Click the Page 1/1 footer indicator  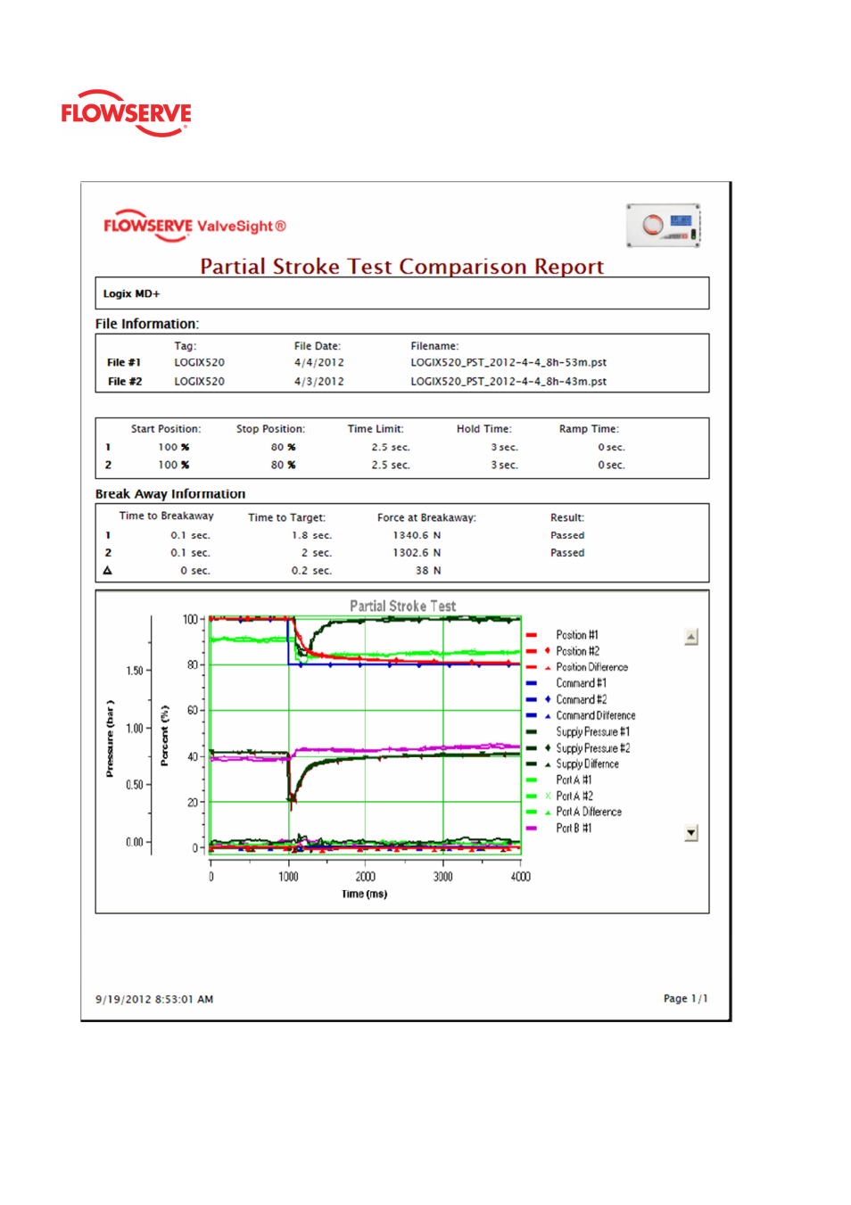click(x=685, y=998)
